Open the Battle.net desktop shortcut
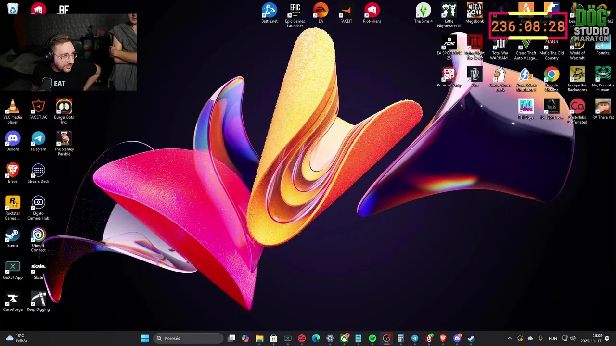The width and height of the screenshot is (616, 346). click(269, 13)
